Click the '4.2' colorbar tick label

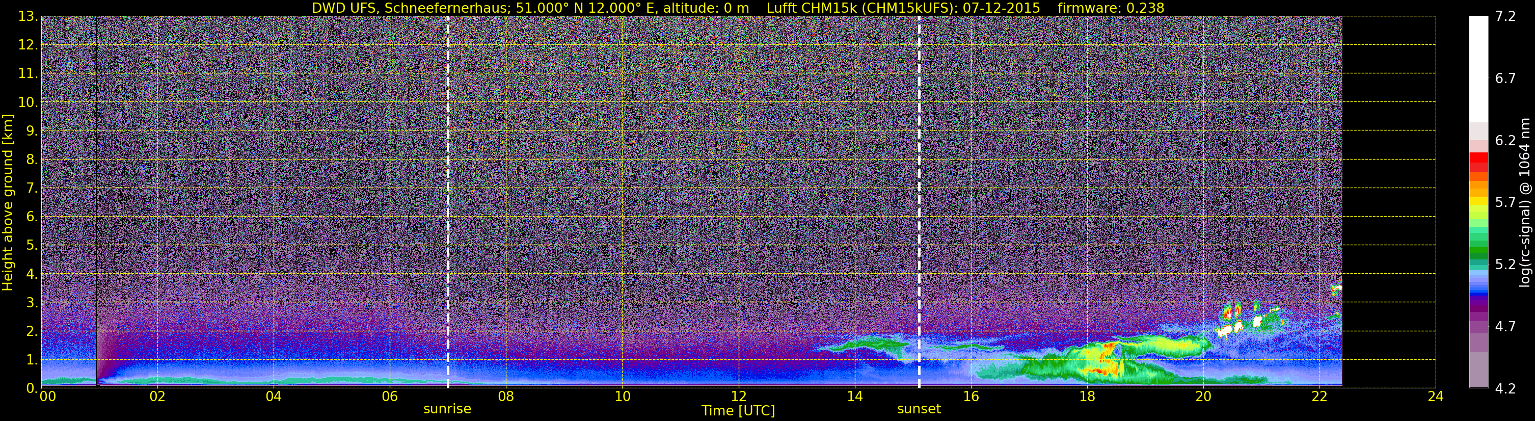coord(1505,389)
